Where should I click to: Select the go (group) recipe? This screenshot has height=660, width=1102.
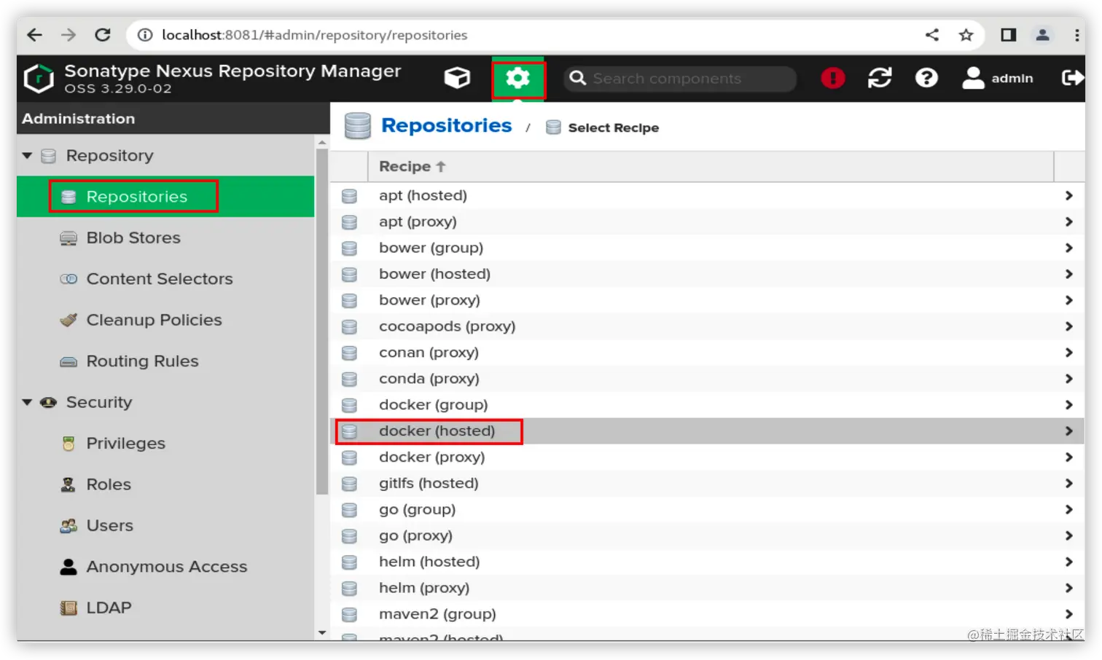tap(707, 510)
